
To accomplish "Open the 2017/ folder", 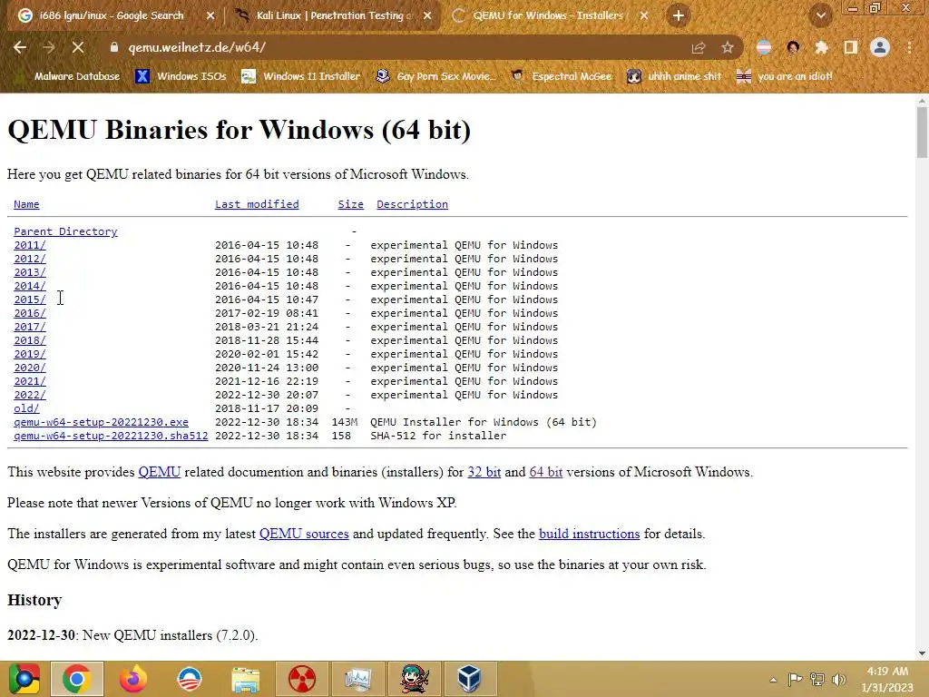I will coord(30,327).
